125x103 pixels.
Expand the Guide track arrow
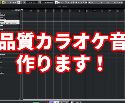pyautogui.click(x=19, y=30)
